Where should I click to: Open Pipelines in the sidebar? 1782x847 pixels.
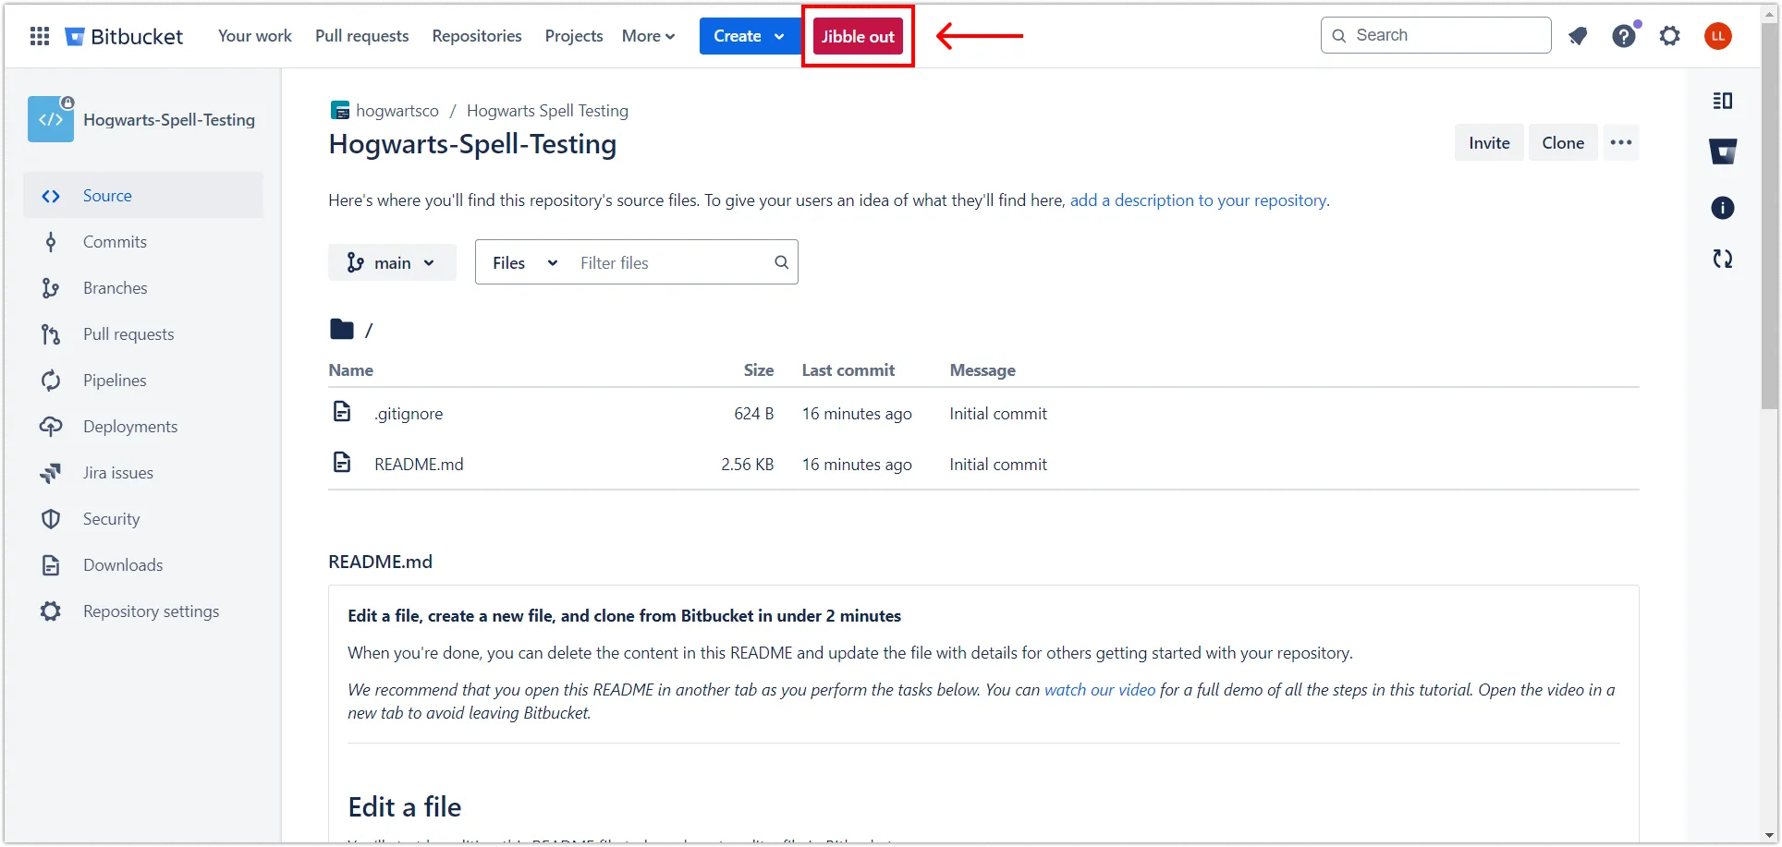click(115, 381)
